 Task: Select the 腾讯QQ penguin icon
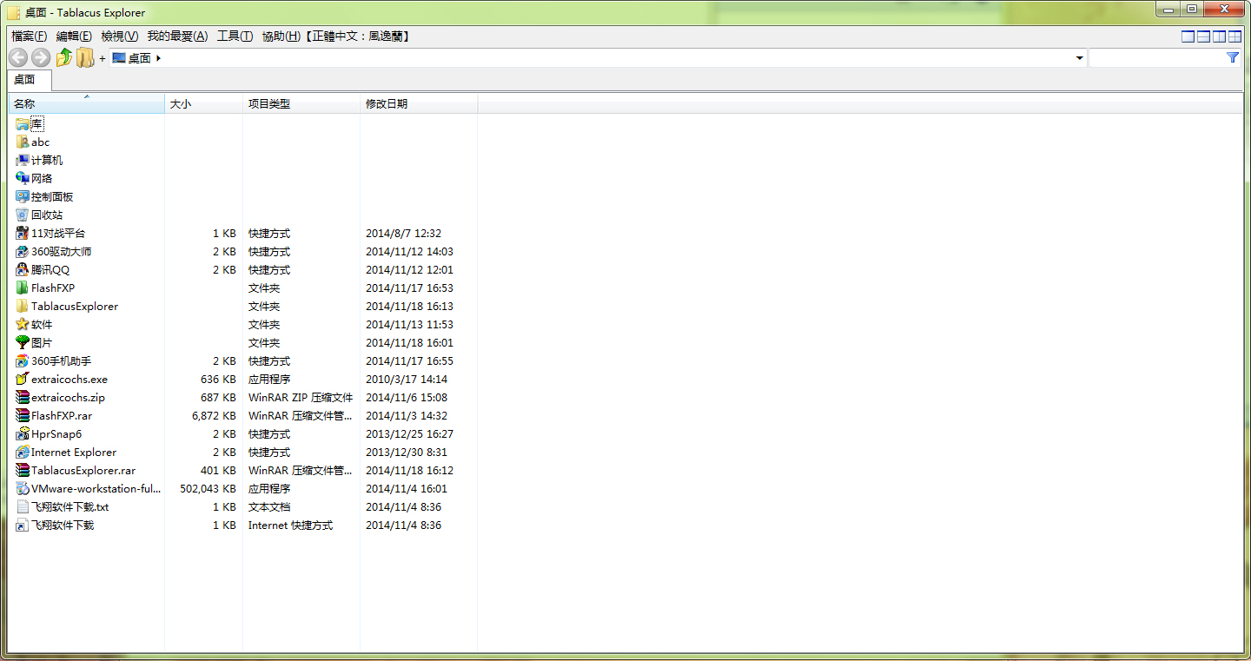tap(23, 269)
